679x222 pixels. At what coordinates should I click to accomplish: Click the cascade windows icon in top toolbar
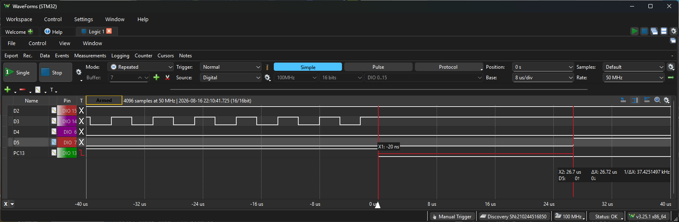(x=654, y=31)
